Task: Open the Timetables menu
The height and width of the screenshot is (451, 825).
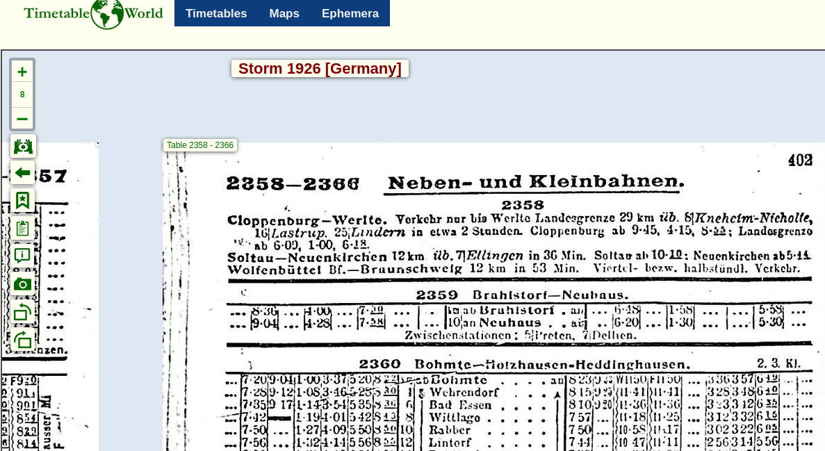Action: pyautogui.click(x=216, y=13)
